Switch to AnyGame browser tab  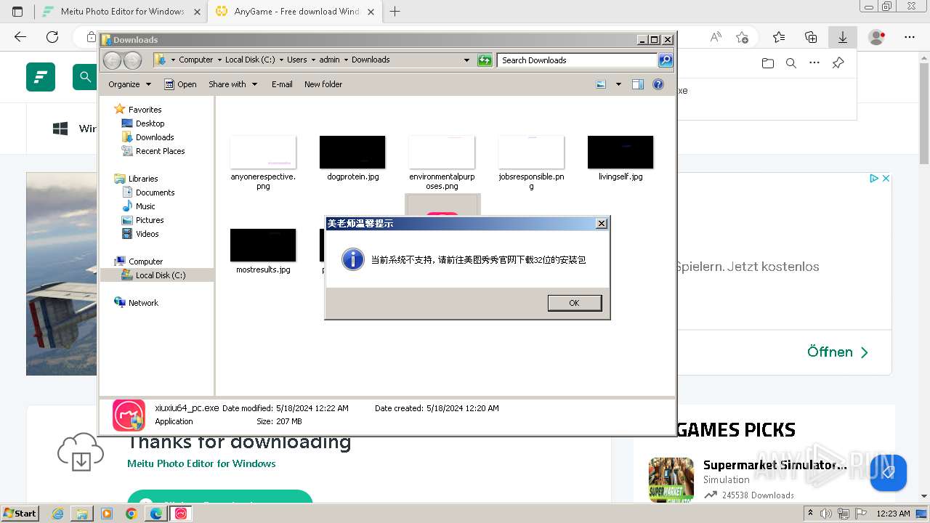coord(296,12)
